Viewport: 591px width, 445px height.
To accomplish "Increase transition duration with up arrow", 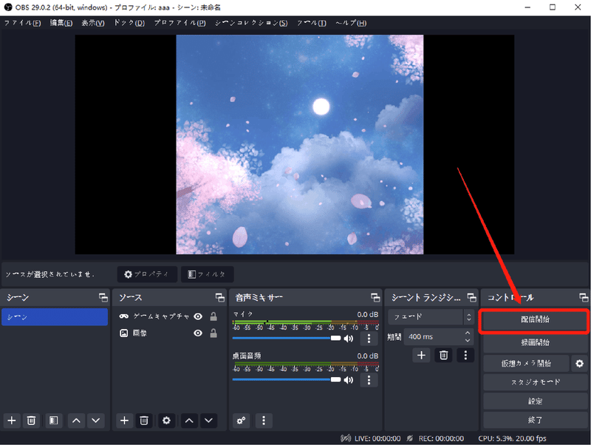I will click(468, 333).
